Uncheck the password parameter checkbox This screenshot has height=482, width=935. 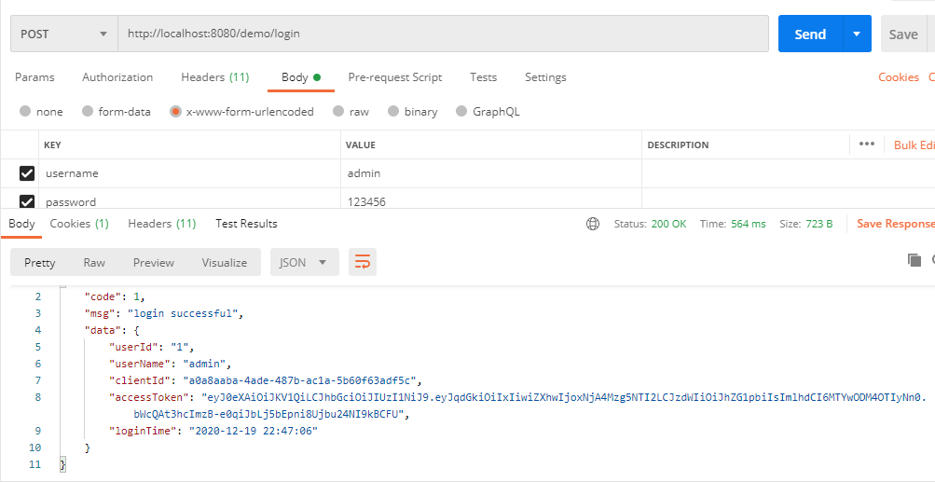tap(27, 201)
